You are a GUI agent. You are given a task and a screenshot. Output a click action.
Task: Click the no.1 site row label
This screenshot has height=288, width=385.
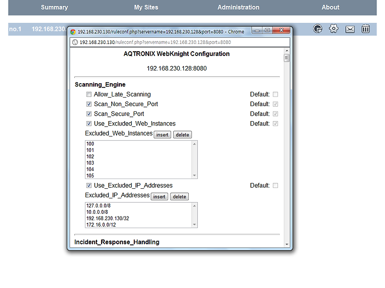pyautogui.click(x=15, y=29)
